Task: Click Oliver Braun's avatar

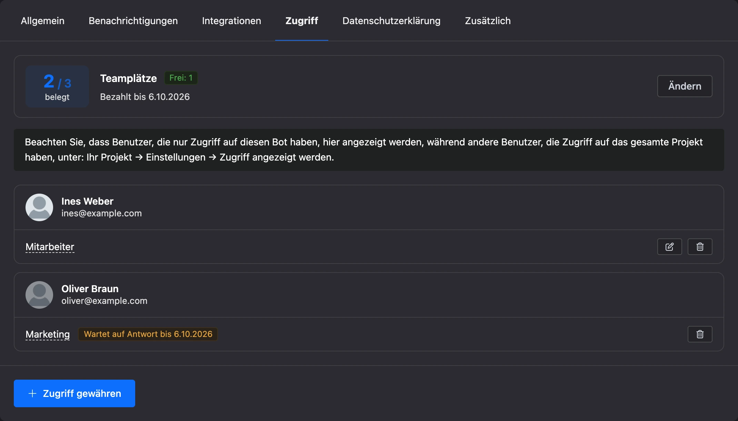Action: (39, 295)
